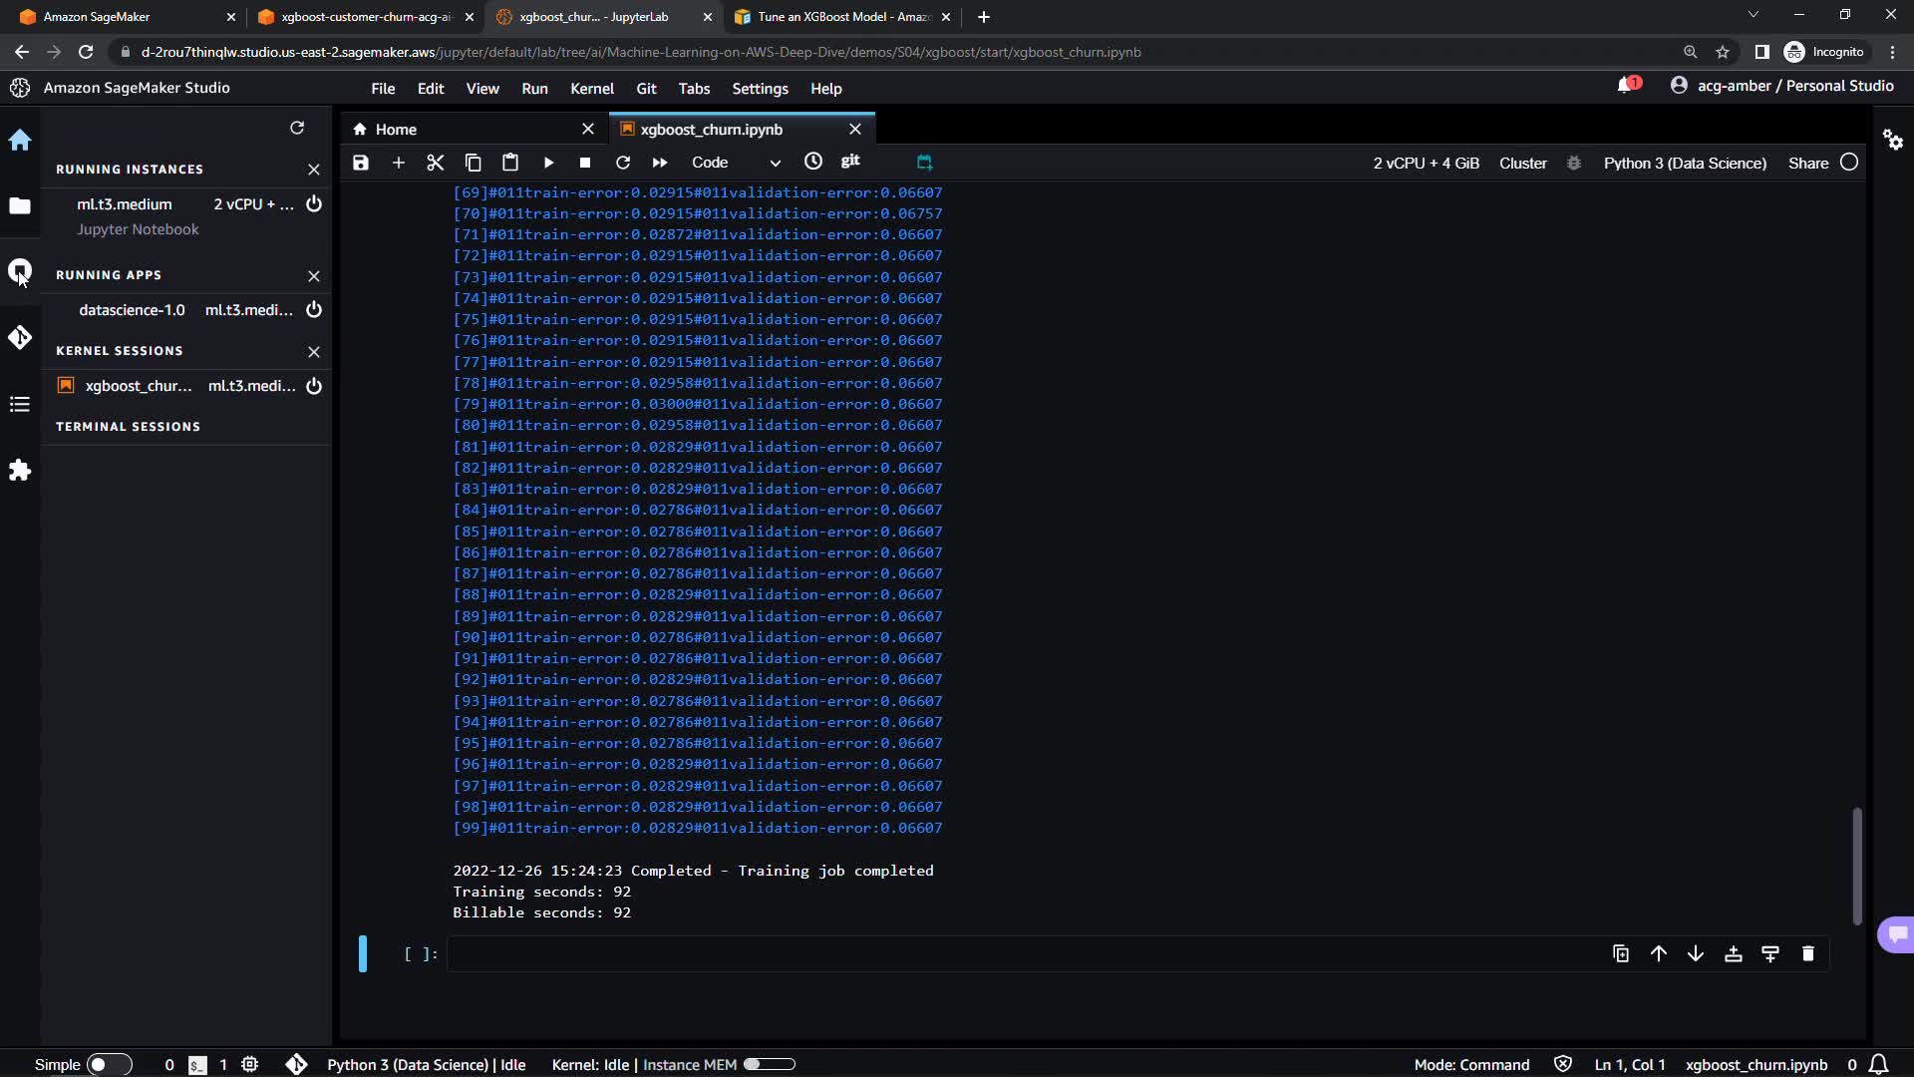Open Python 3 (Data Science) kernel selector

[x=1685, y=163]
